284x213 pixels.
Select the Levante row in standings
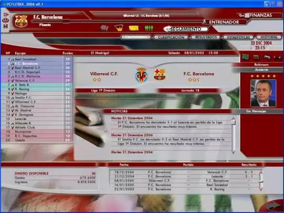pos(37,119)
